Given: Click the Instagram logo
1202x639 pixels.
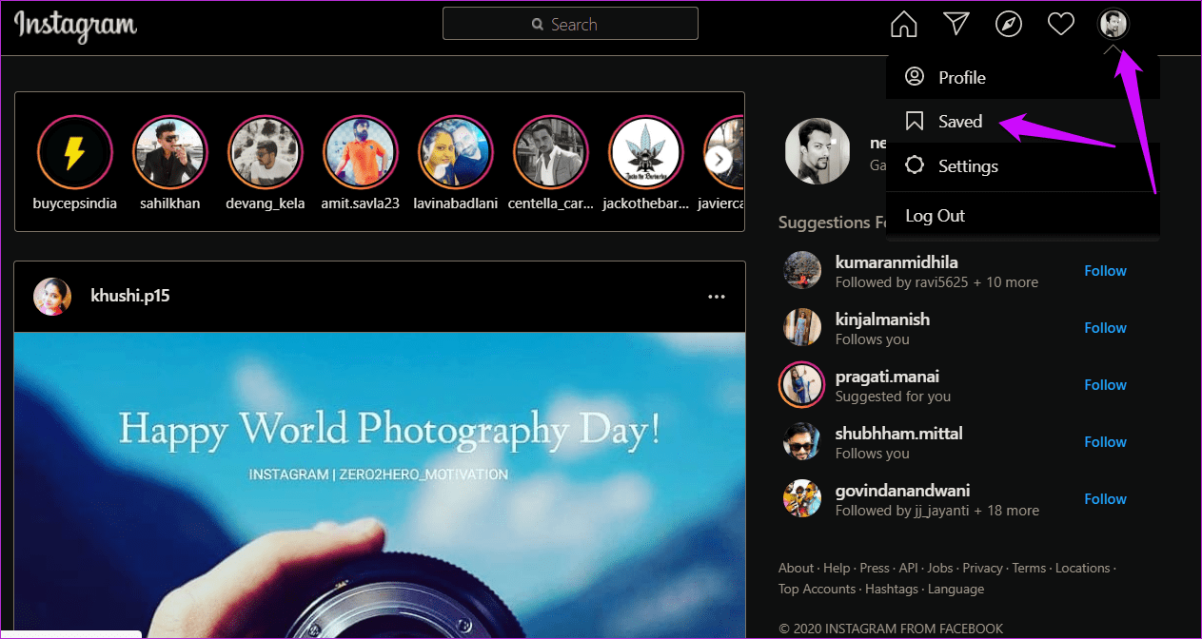Looking at the screenshot, I should pyautogui.click(x=75, y=26).
